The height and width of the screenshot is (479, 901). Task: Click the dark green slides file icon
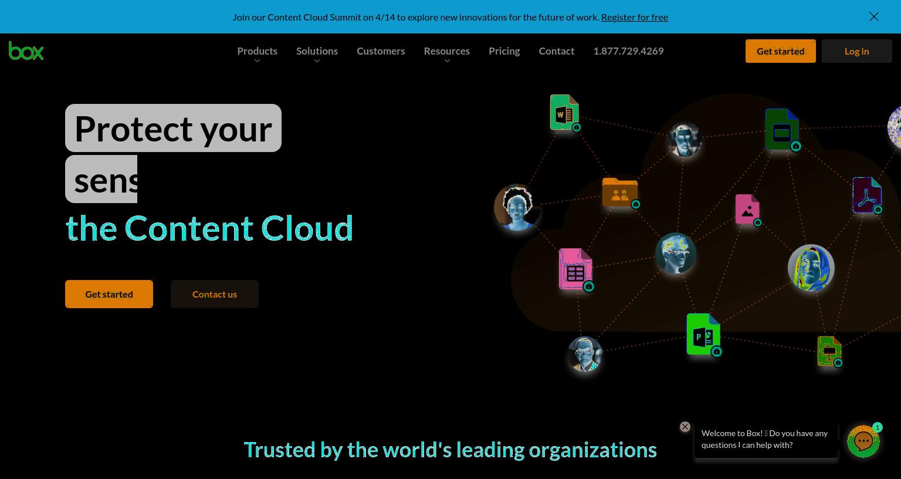point(782,129)
